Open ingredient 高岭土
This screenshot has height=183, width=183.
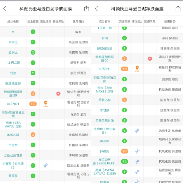[13, 42]
